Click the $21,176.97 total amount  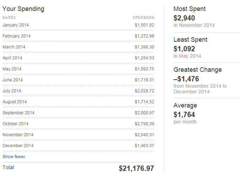pos(136,168)
